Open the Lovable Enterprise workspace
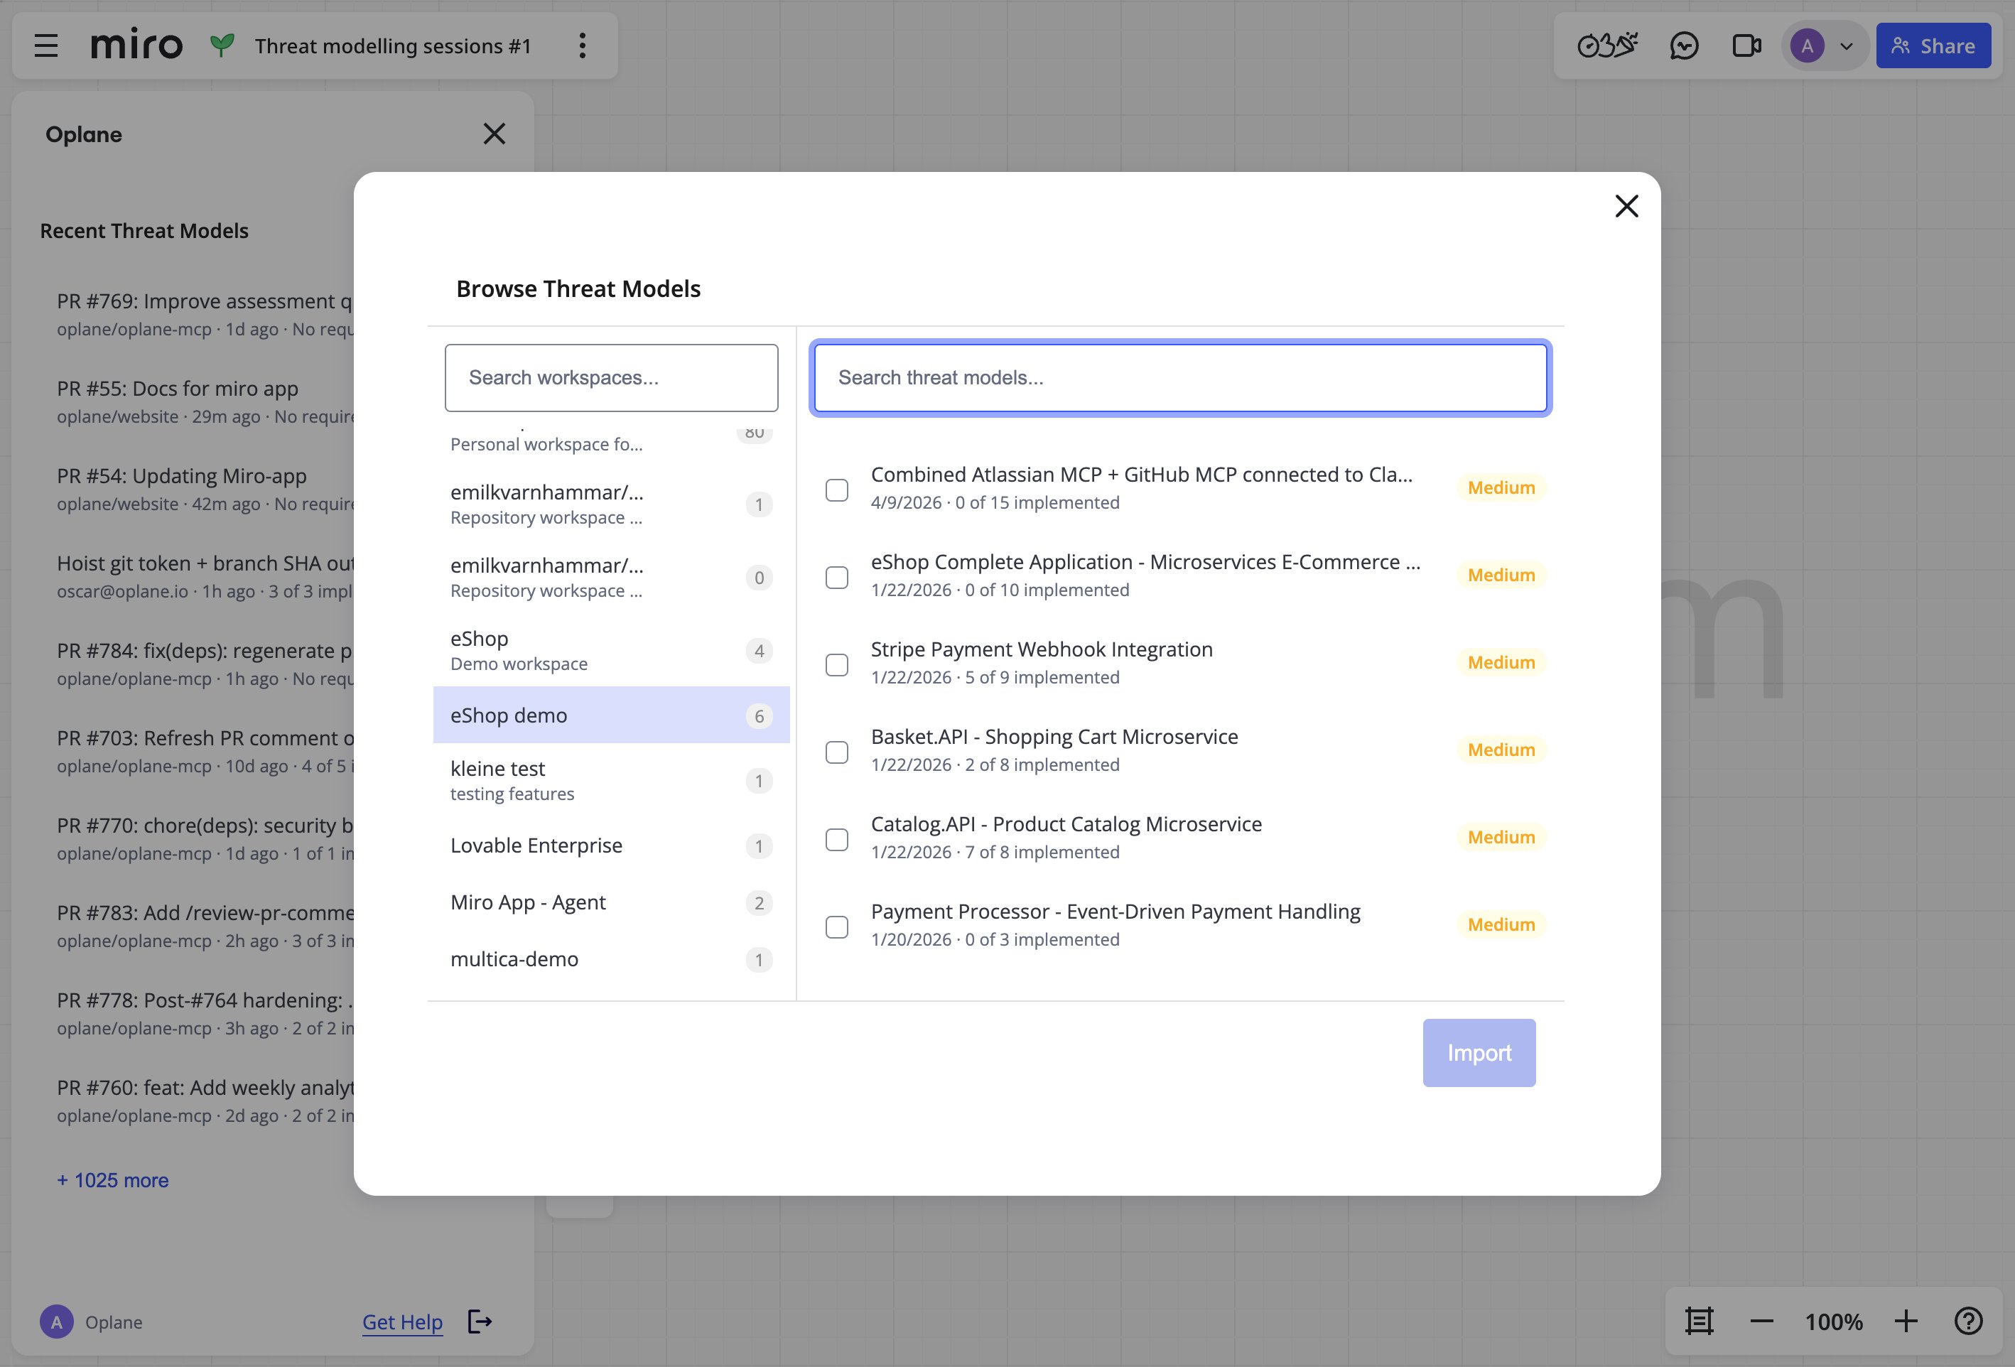This screenshot has width=2015, height=1367. pos(611,845)
